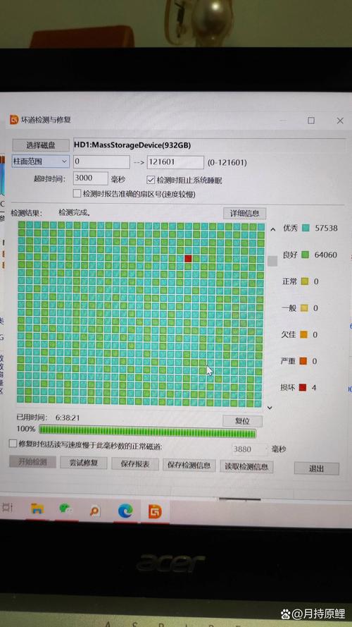Image resolution: width=352 pixels, height=627 pixels.
Task: Click the 一般 yellow color swatch
Action: click(x=303, y=308)
